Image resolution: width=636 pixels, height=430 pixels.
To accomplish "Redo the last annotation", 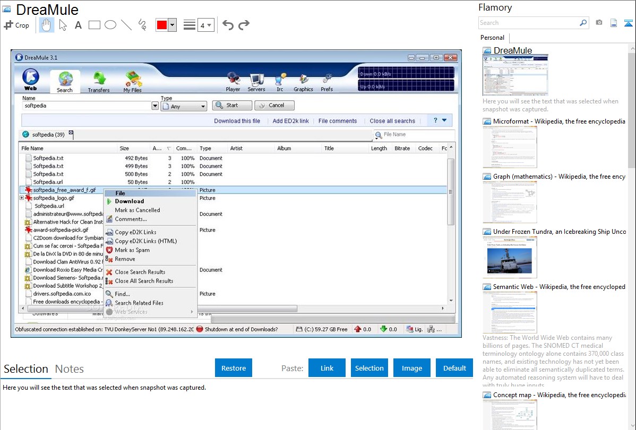I will [x=244, y=25].
